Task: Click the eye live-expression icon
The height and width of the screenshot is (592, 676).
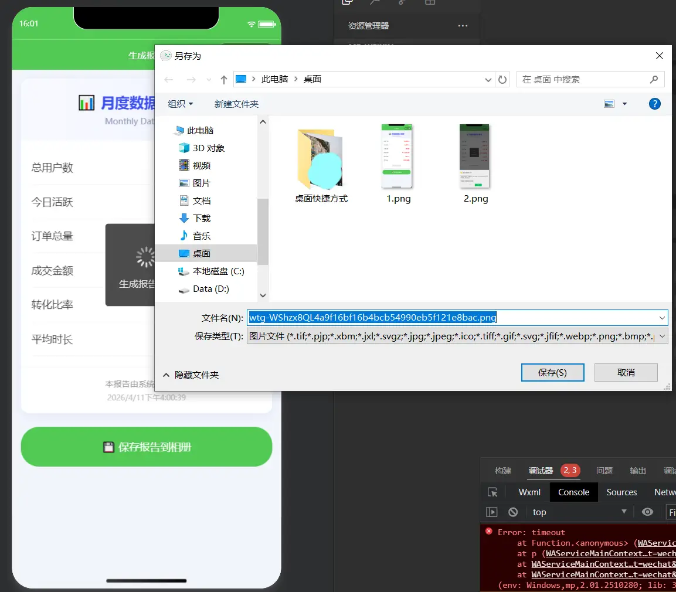Action: tap(647, 512)
